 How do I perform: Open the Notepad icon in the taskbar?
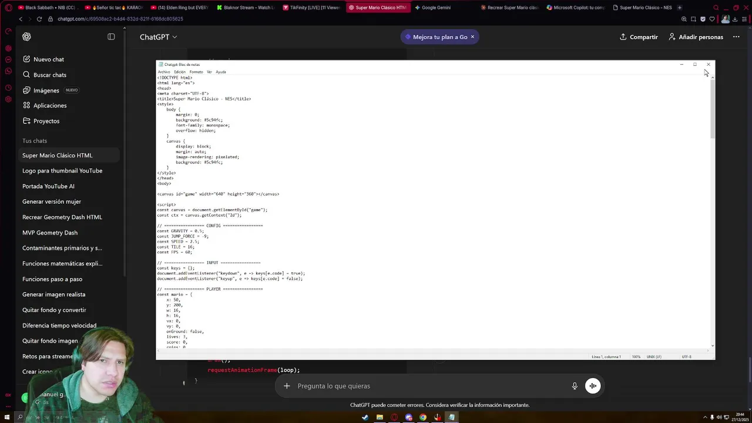pyautogui.click(x=452, y=417)
